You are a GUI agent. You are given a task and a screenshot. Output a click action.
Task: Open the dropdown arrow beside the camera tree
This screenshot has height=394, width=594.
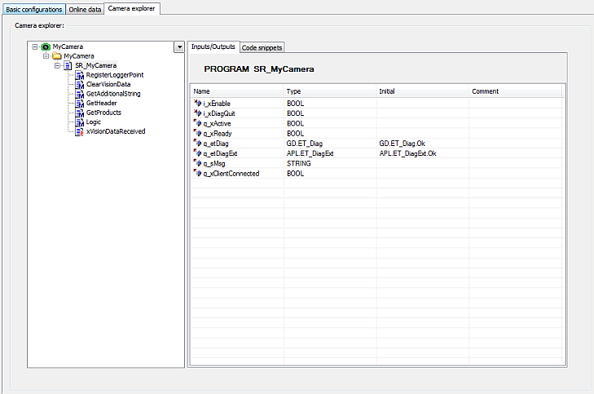(x=179, y=47)
